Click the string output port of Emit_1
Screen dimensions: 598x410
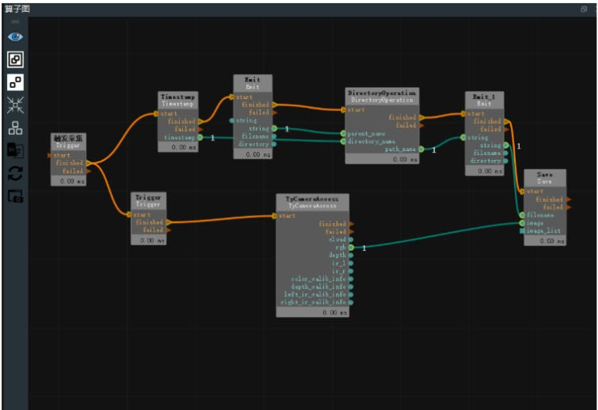point(506,145)
